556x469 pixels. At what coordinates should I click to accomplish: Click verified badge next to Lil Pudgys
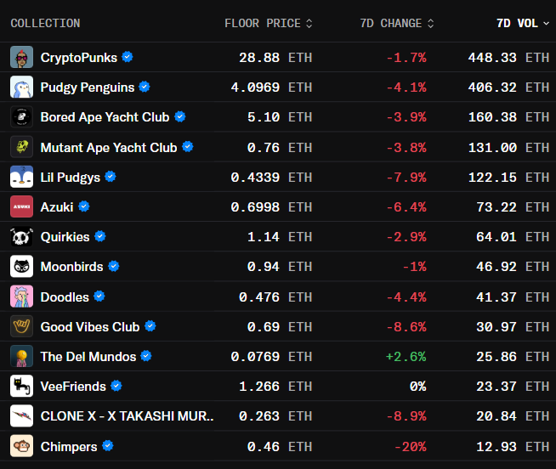111,176
